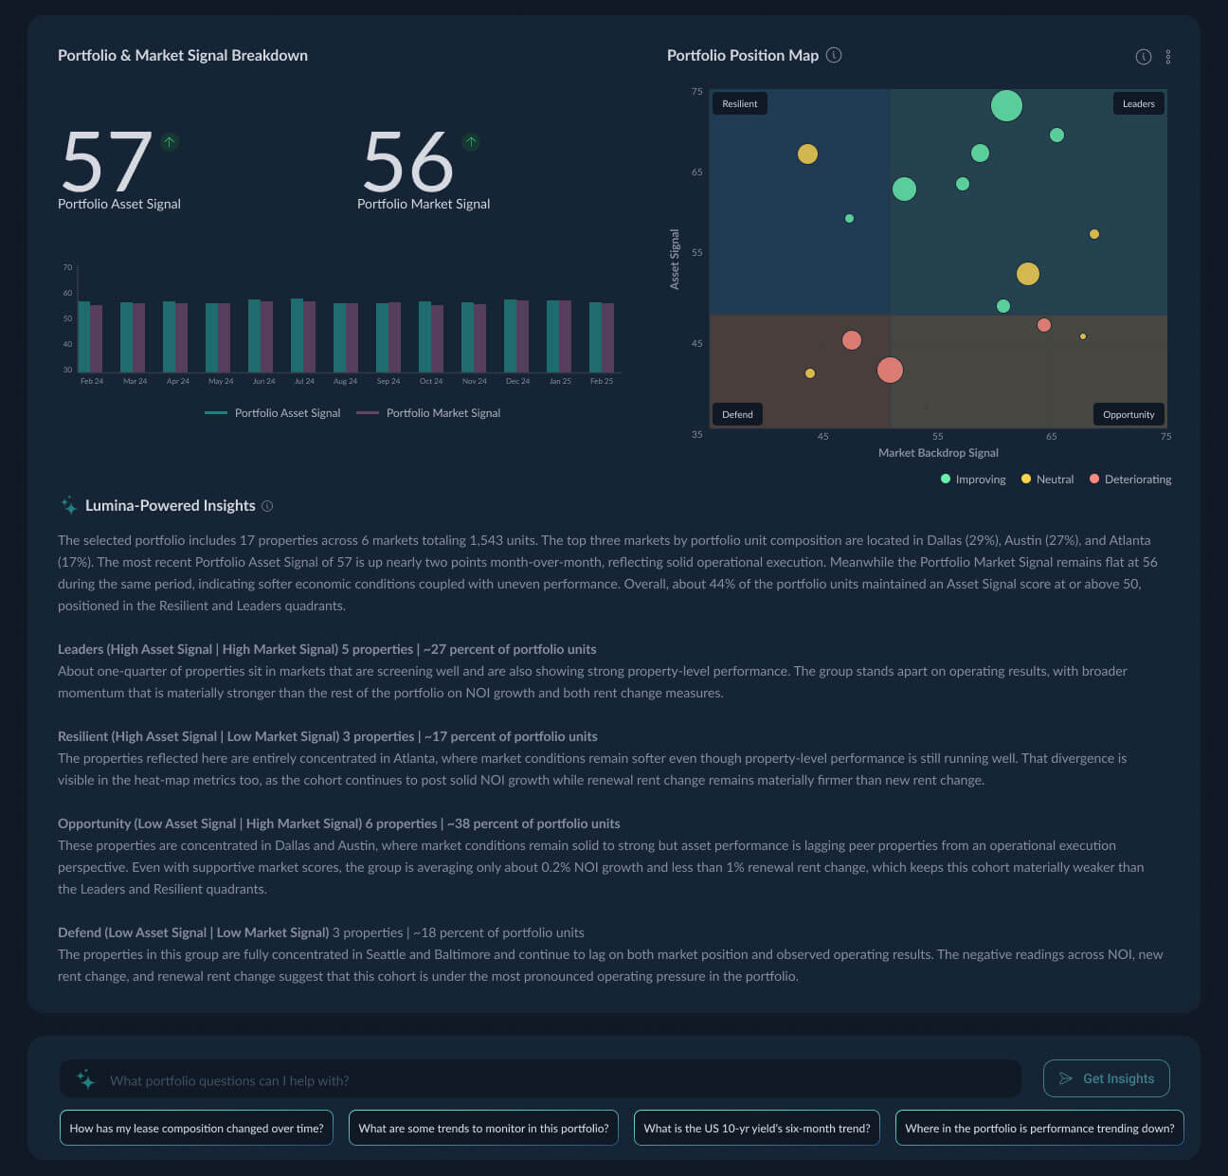Click the green up arrow by Portfolio Asset Signal
Image resolution: width=1228 pixels, height=1176 pixels.
[x=169, y=142]
